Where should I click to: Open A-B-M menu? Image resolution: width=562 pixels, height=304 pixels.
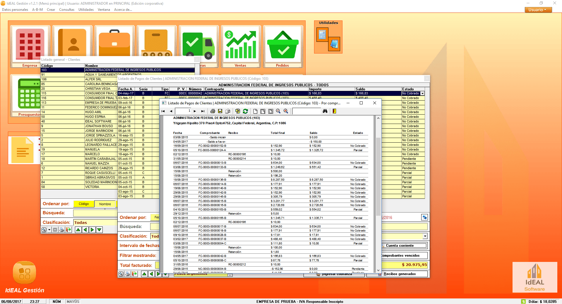point(37,10)
